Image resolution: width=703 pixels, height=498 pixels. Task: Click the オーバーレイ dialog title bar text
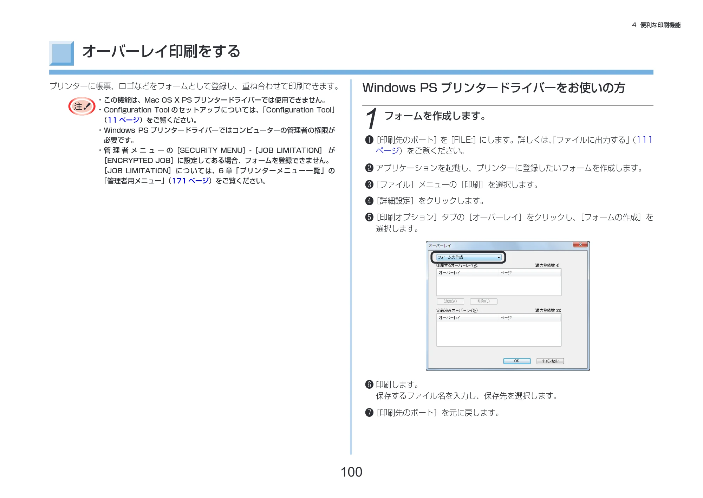(440, 246)
